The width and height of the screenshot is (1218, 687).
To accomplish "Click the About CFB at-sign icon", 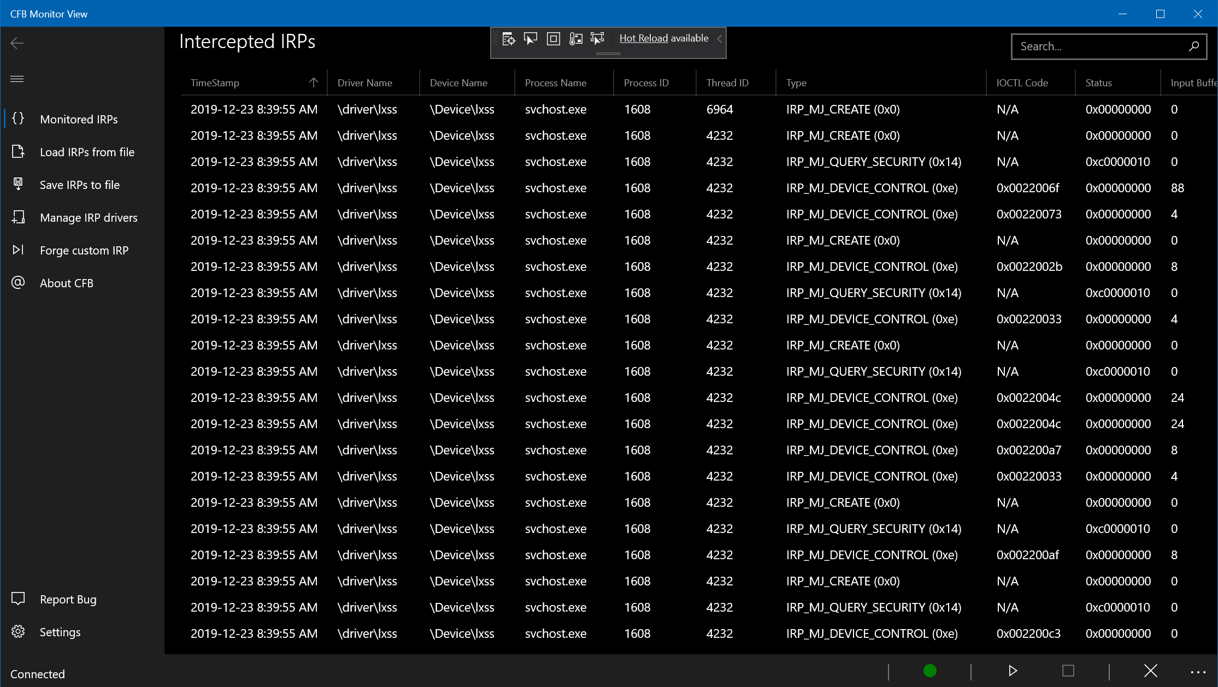I will pos(18,283).
